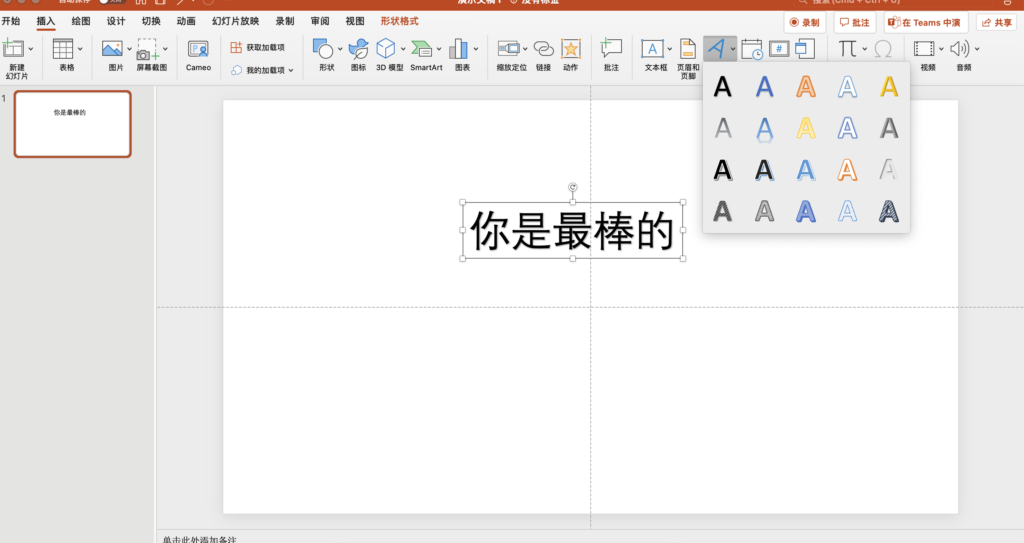This screenshot has height=543, width=1024.
Task: Click the Object insert icon
Action: 805,49
